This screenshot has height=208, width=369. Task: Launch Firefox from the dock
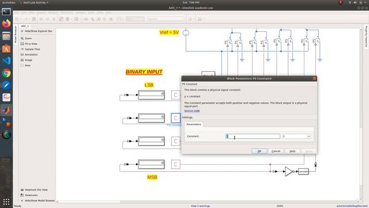tap(6, 24)
